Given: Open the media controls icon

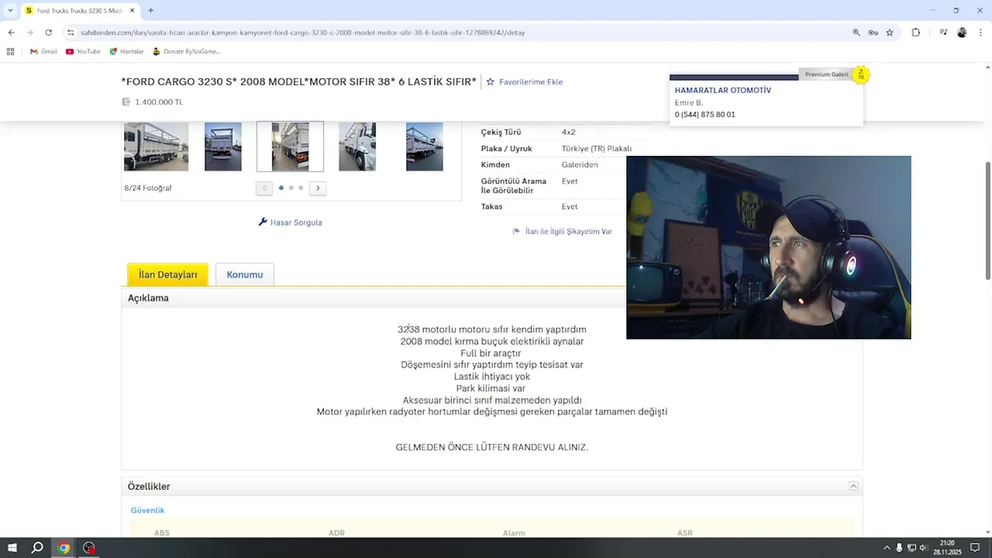Looking at the screenshot, I should [943, 33].
